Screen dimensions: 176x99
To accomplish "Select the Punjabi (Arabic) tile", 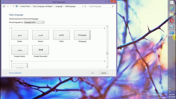I will point(20,50).
